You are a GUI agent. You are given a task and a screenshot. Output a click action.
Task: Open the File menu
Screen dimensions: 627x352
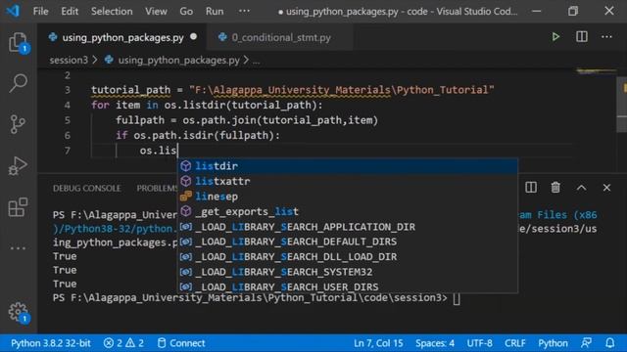[40, 11]
